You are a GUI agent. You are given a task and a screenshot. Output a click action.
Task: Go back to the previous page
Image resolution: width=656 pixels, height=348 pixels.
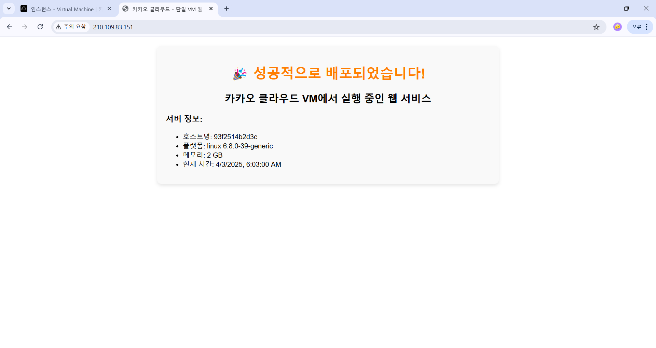pyautogui.click(x=10, y=27)
